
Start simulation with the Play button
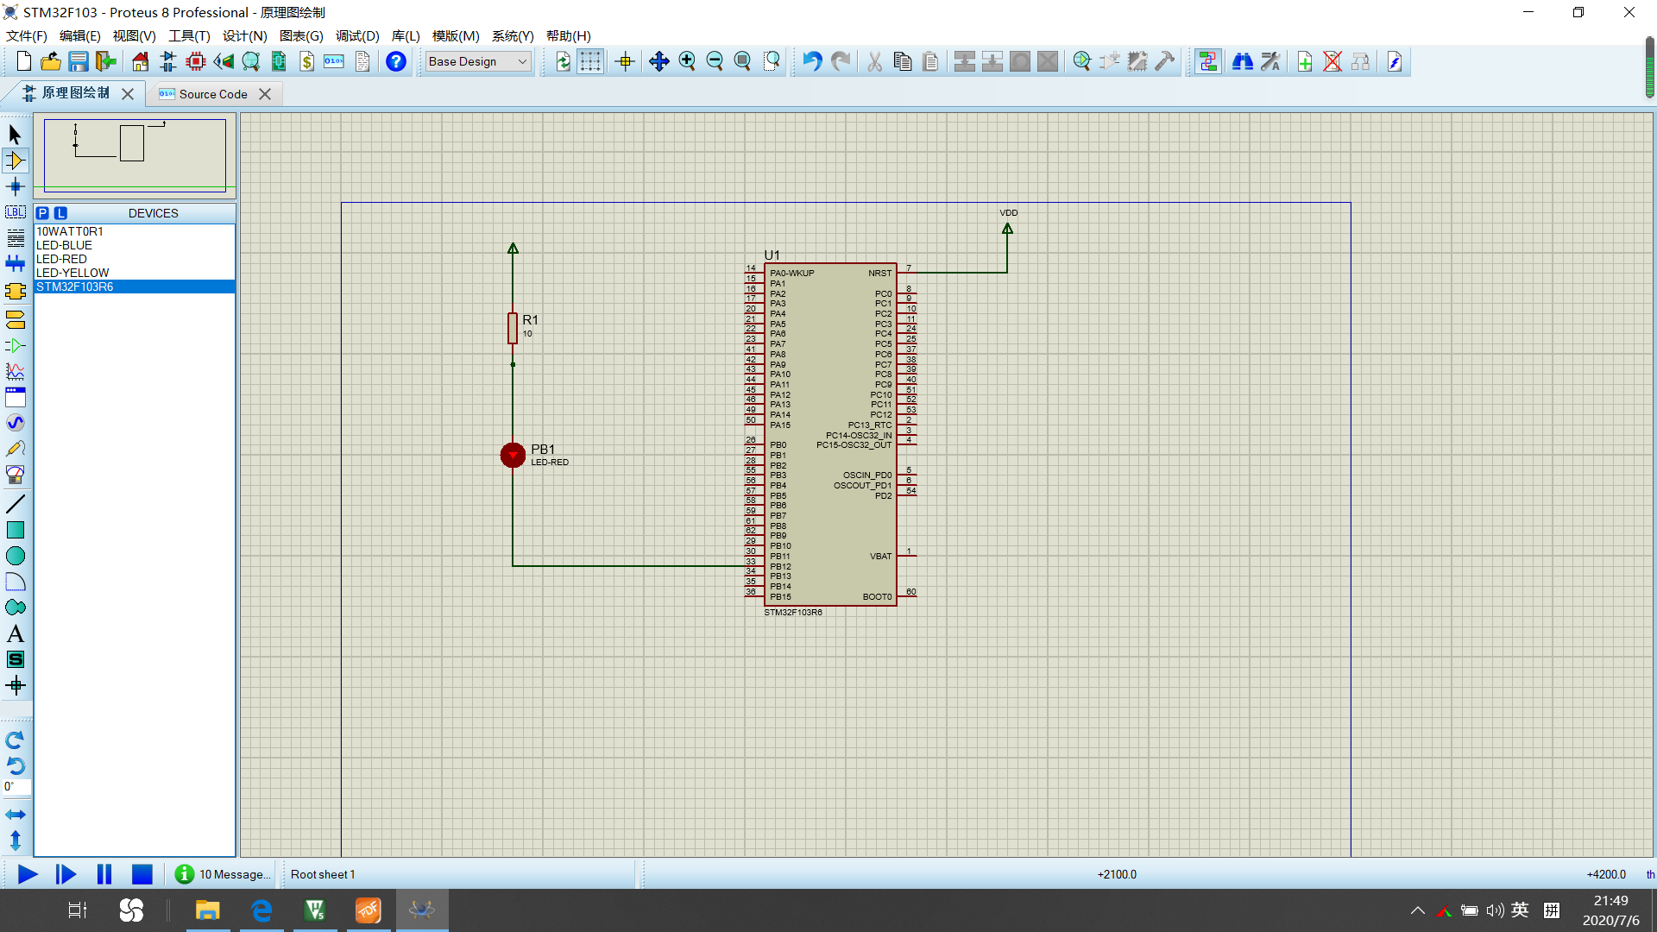pyautogui.click(x=27, y=874)
